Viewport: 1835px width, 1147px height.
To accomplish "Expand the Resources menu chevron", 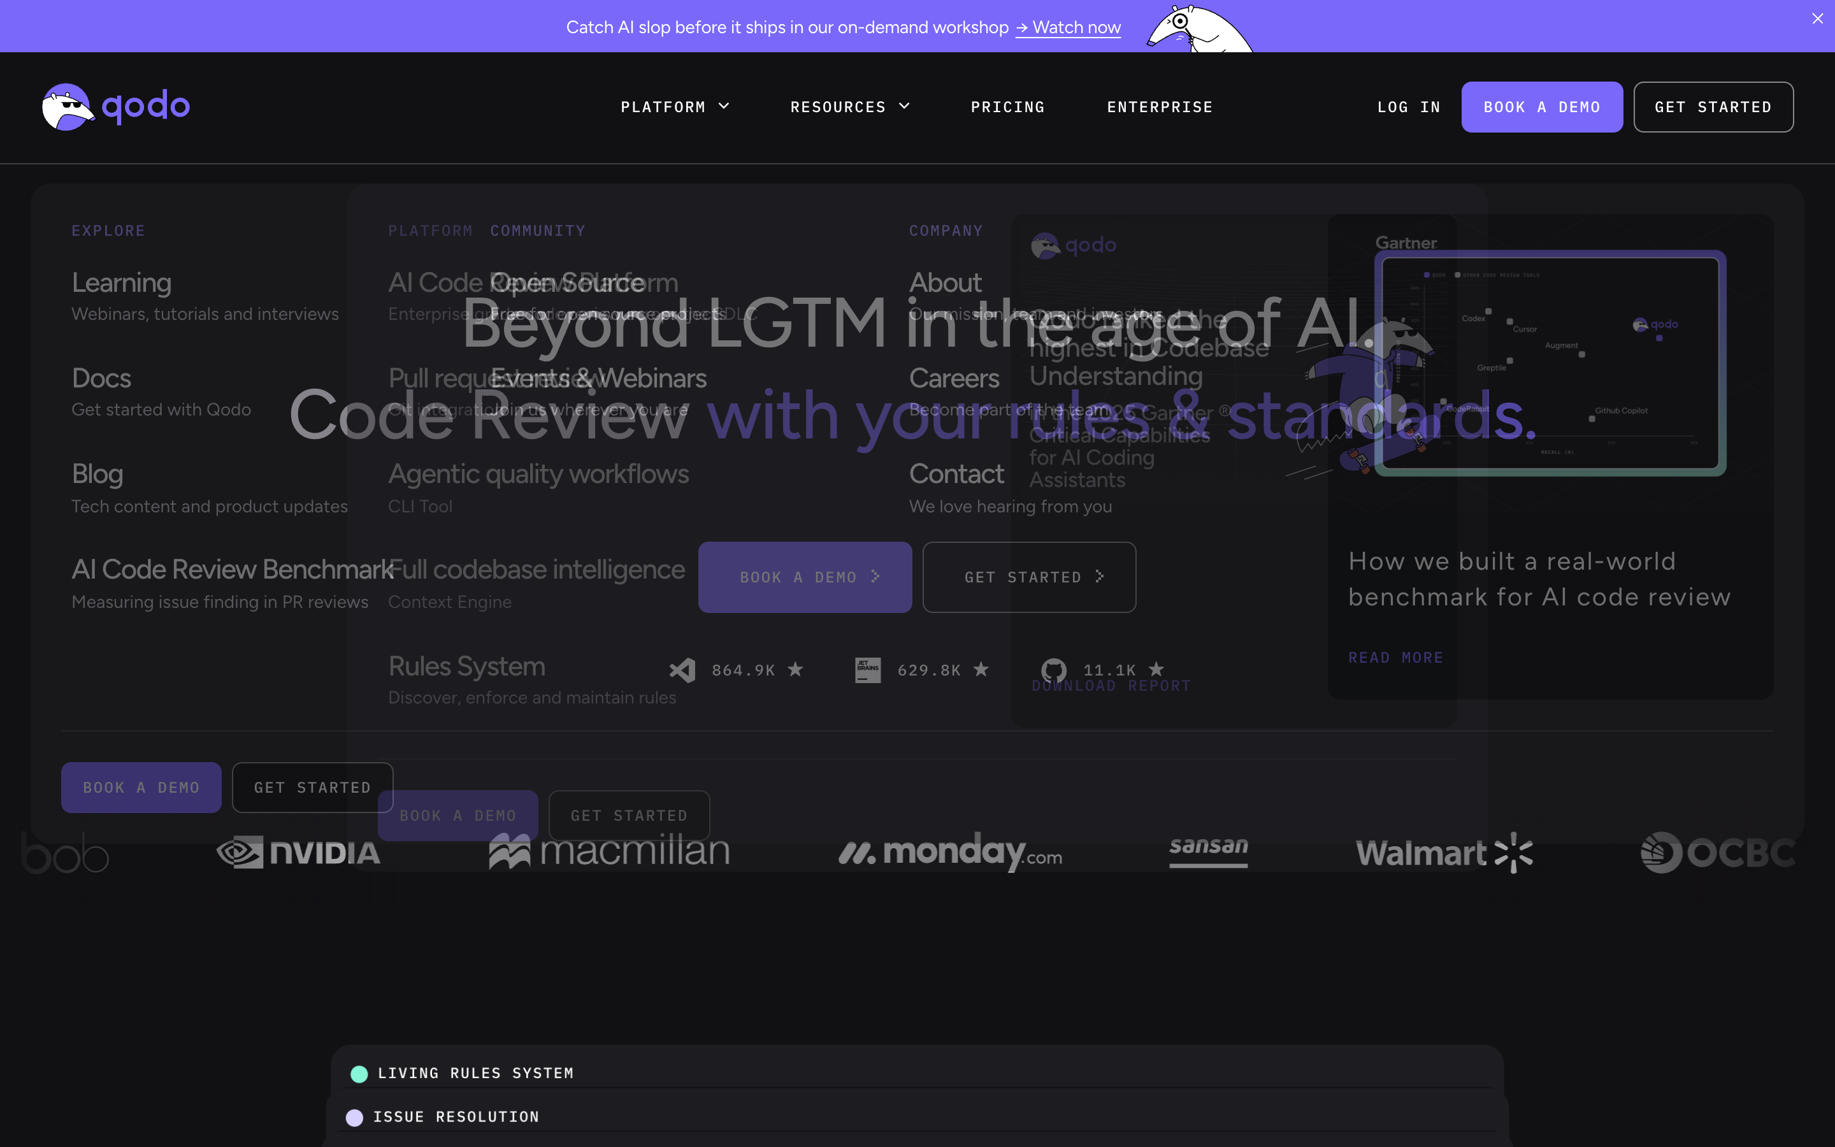I will [x=905, y=106].
